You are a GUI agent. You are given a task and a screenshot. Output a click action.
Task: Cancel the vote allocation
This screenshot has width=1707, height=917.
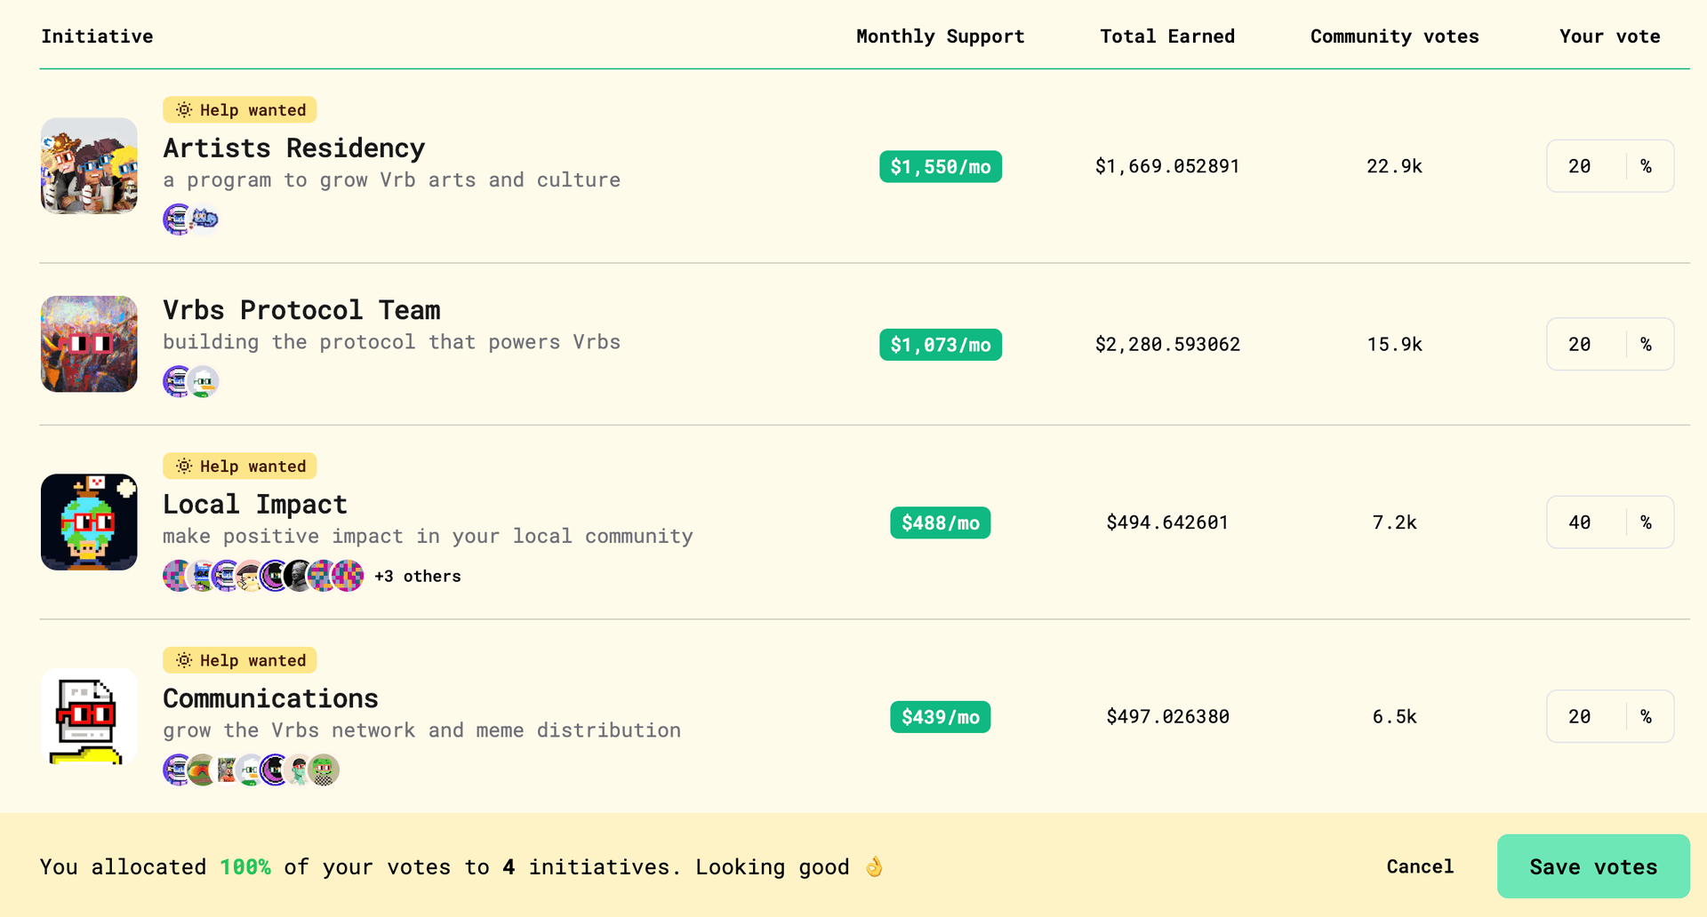[1420, 866]
